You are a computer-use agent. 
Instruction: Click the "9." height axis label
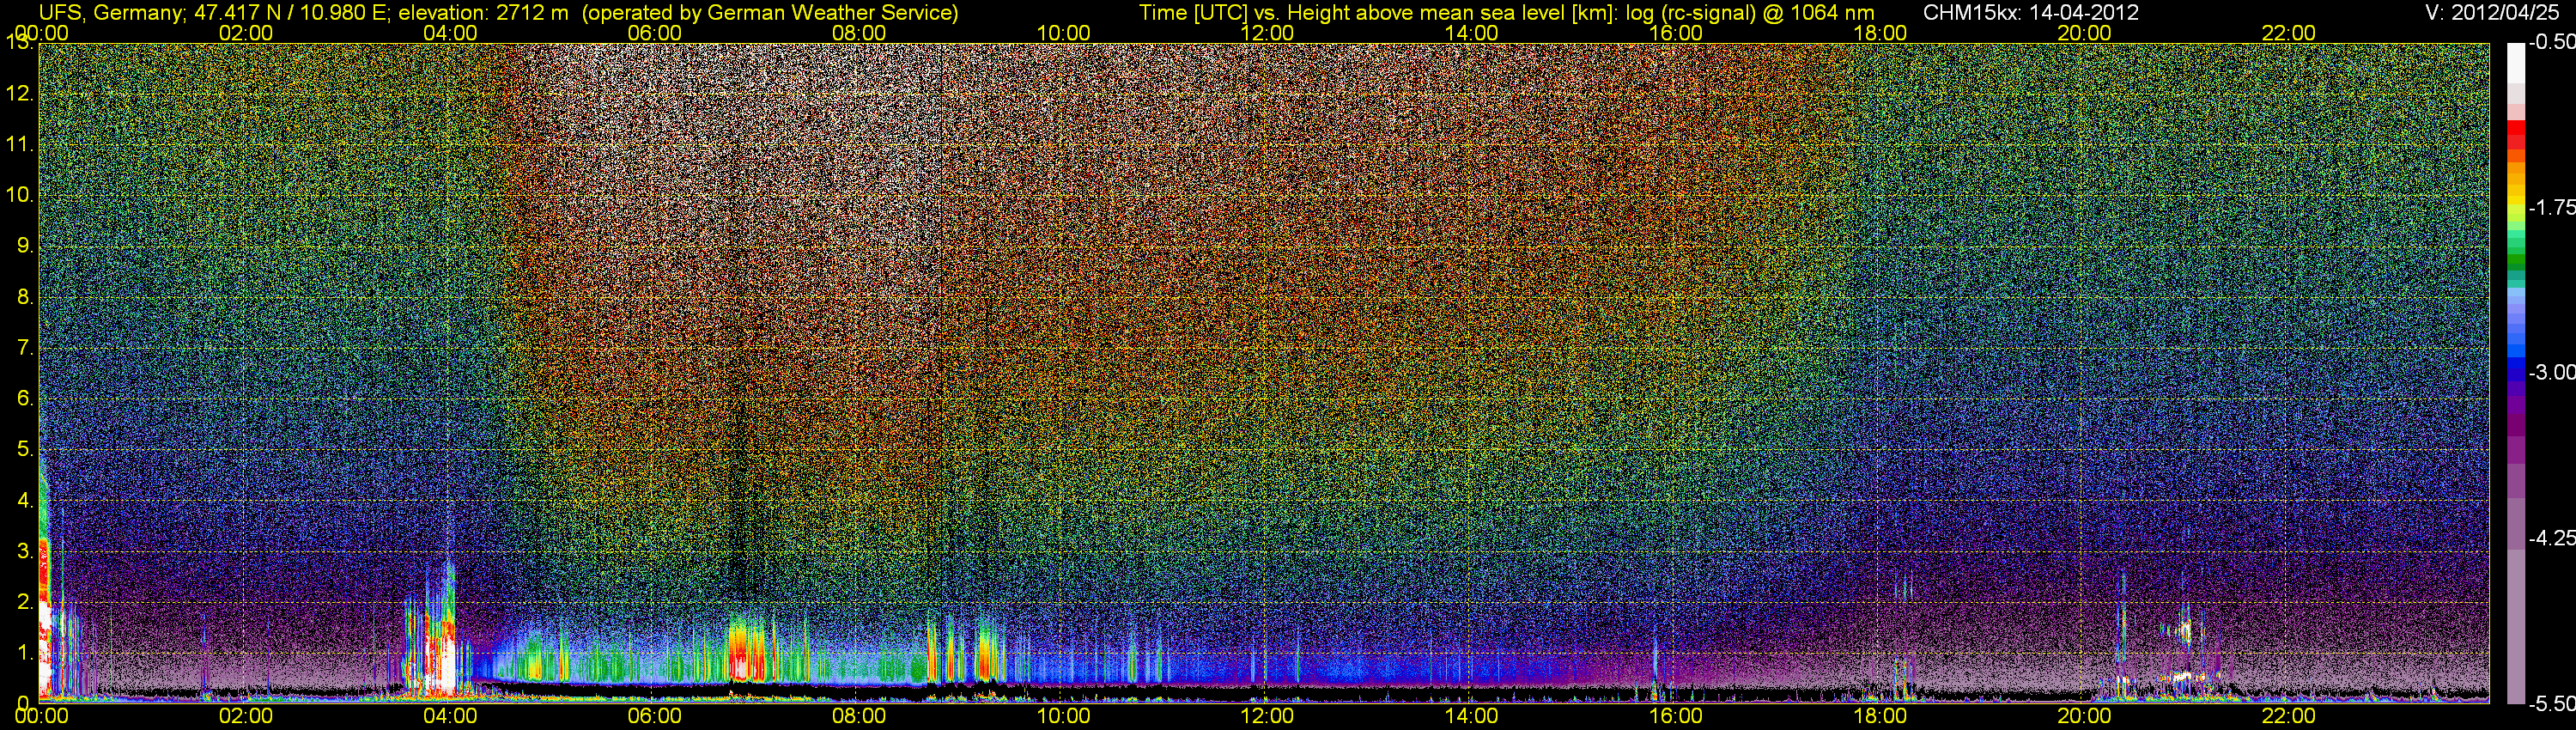[24, 247]
